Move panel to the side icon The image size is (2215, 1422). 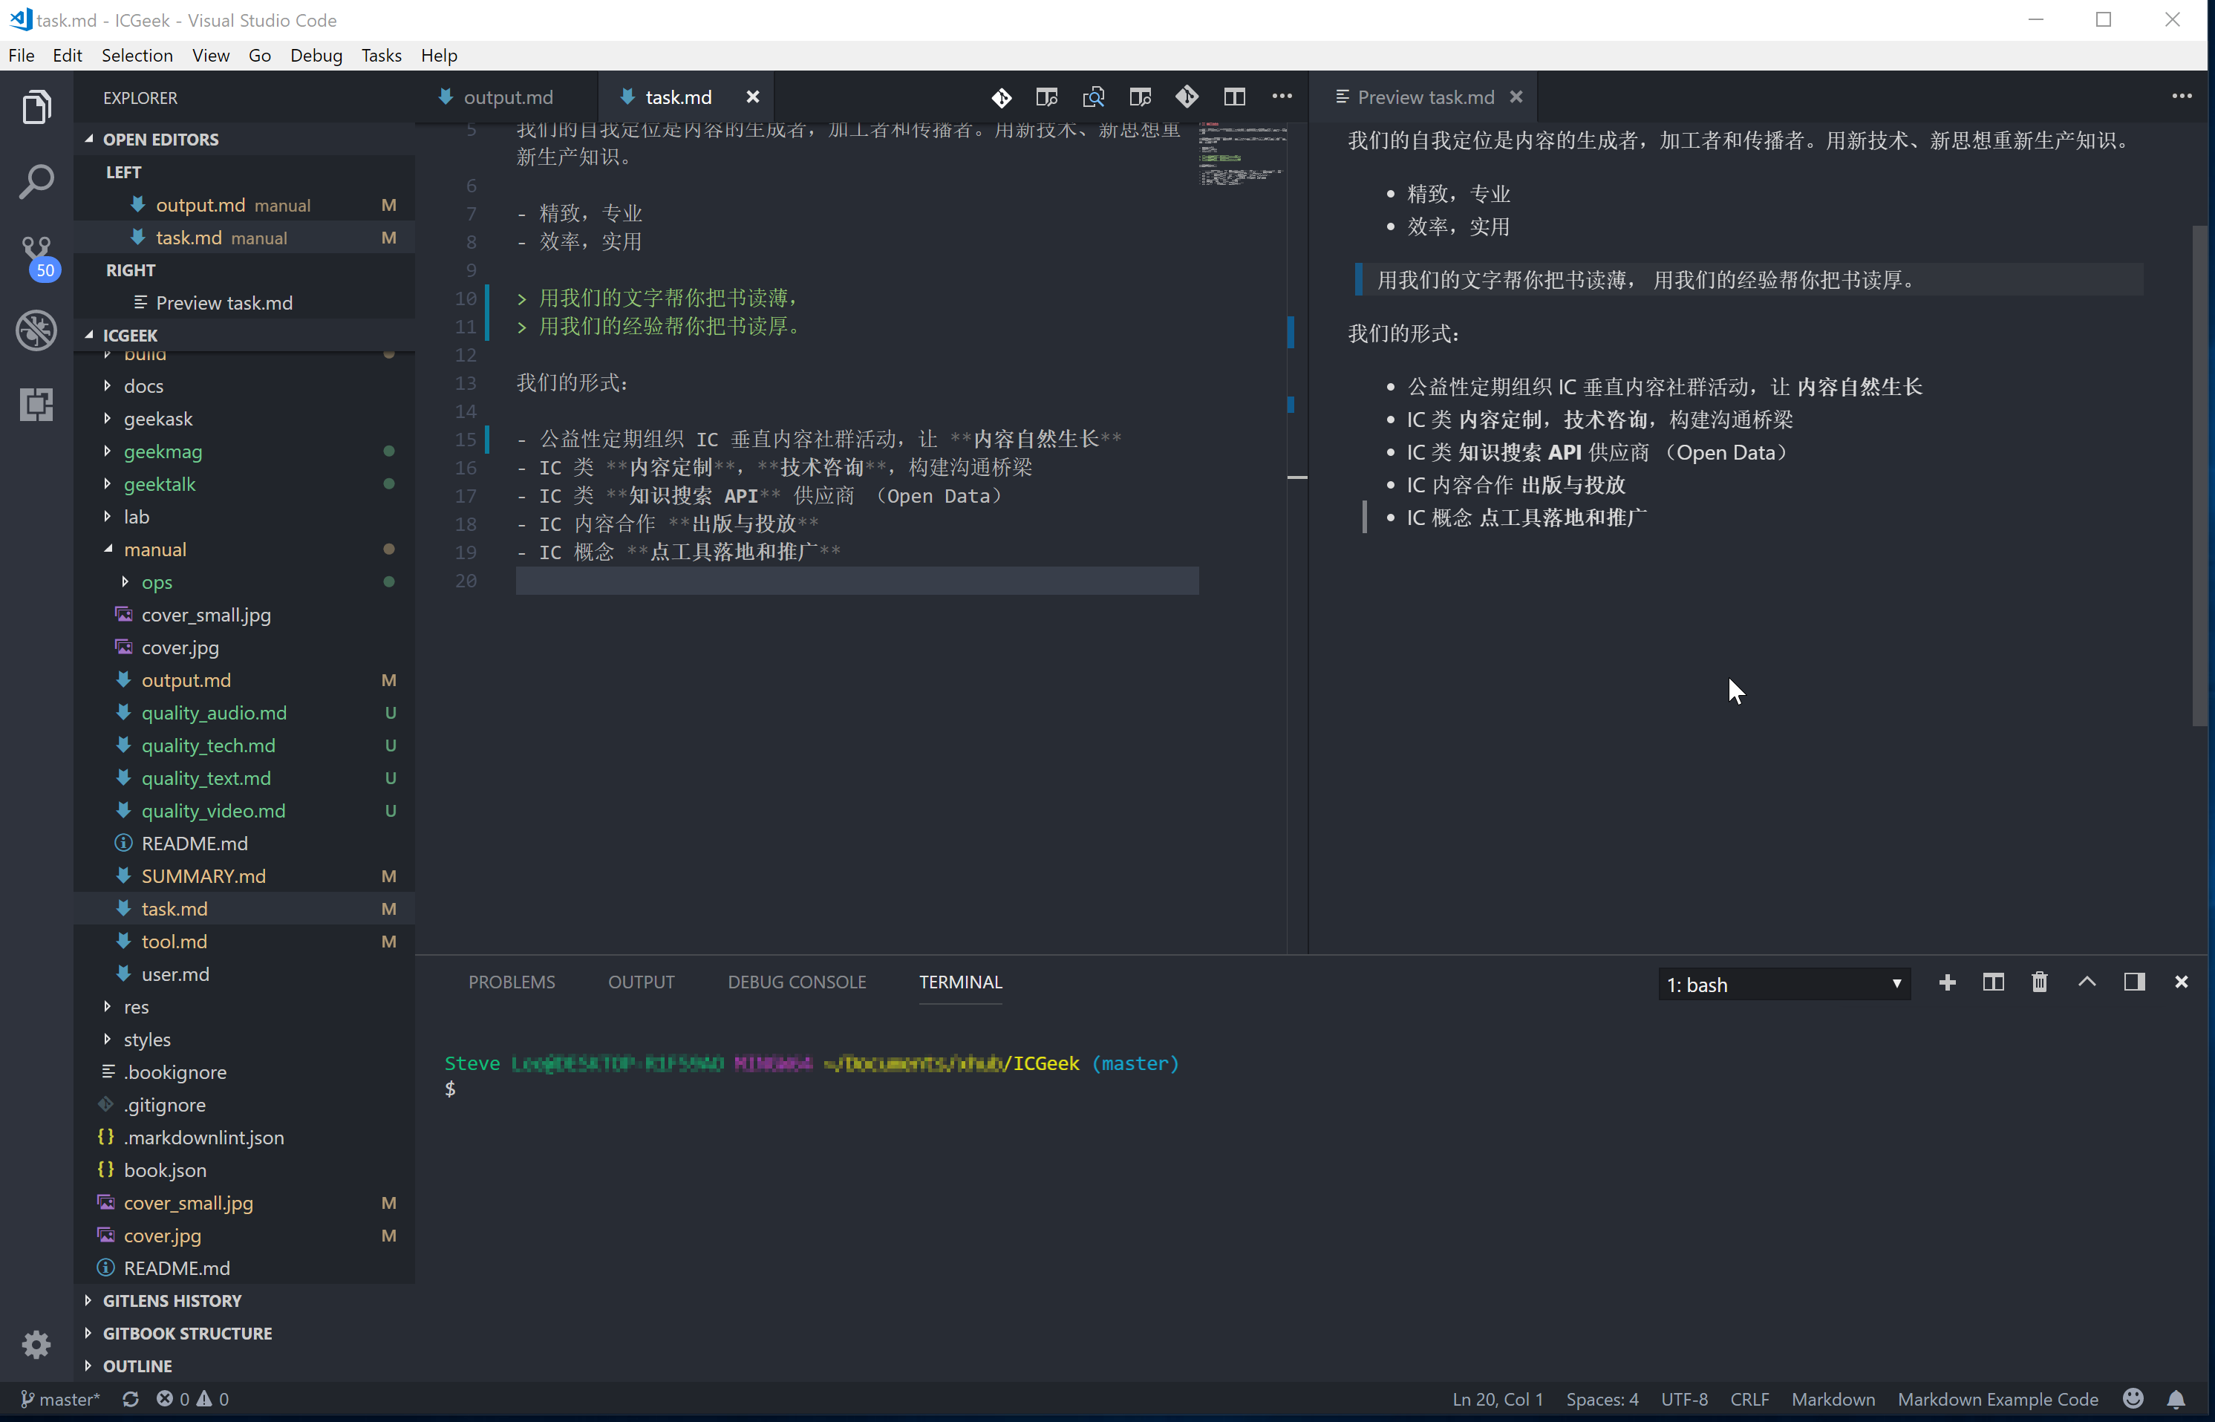click(x=2134, y=982)
